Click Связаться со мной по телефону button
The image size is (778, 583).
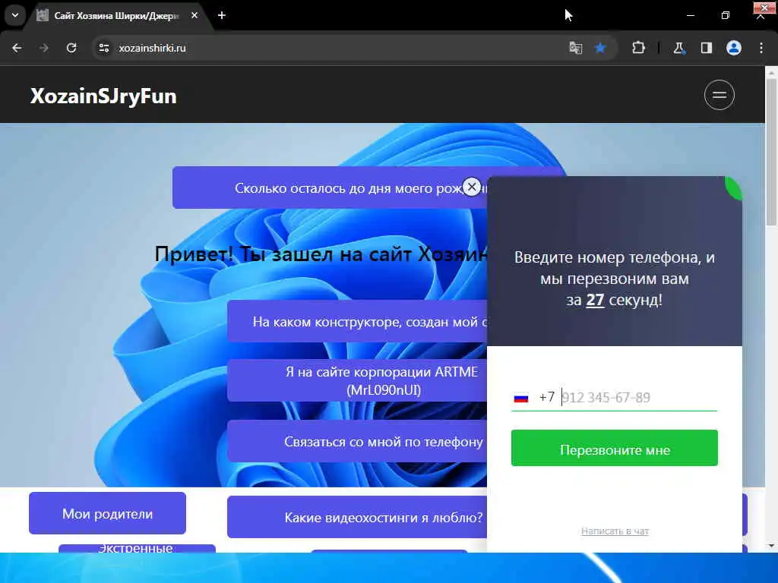point(357,442)
